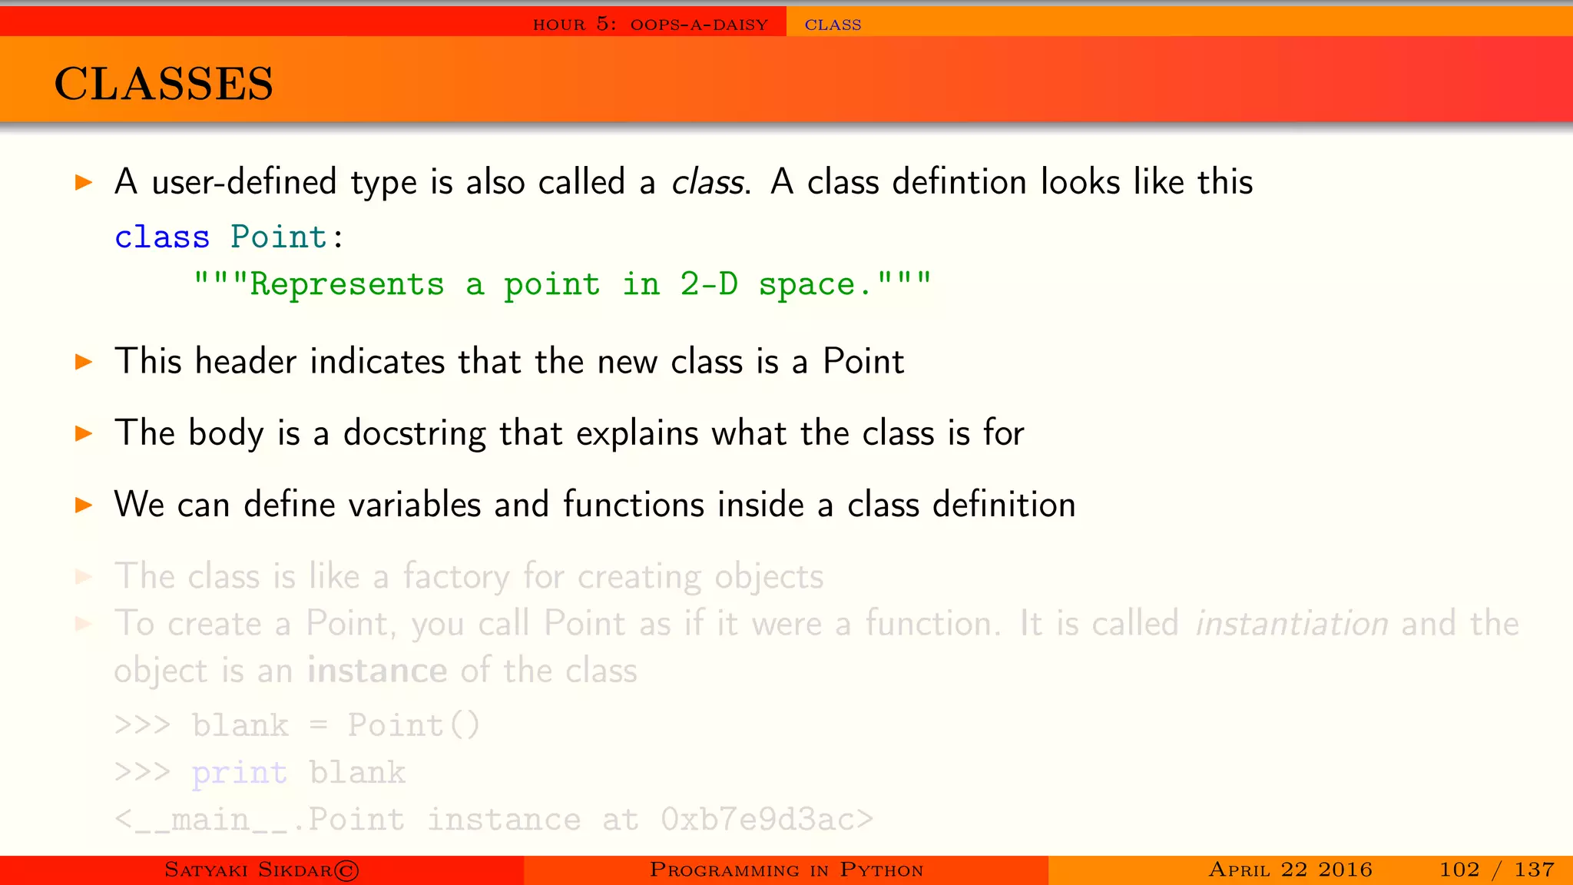Screen dimensions: 1573x885
Task: Click faded '>>> blank = Point()' code line
Action: pyautogui.click(x=297, y=724)
